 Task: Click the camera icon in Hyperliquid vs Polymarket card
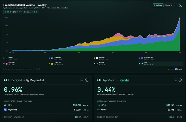tap(82, 80)
